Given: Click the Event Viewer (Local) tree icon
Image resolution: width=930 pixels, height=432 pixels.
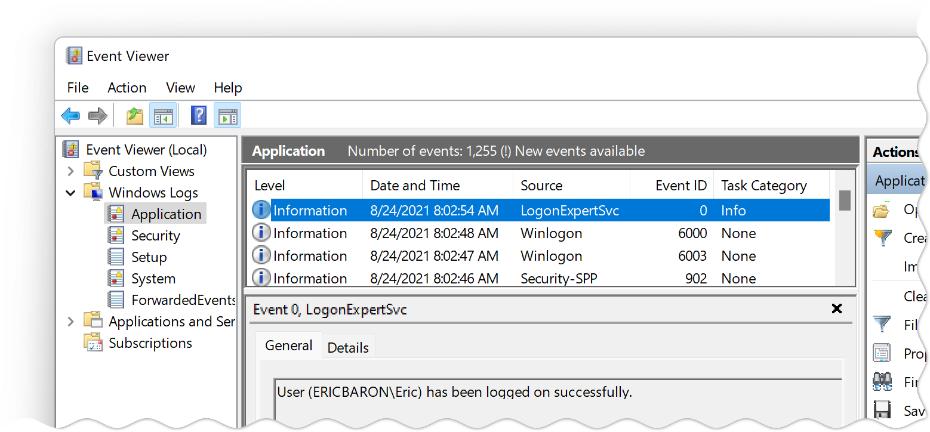Looking at the screenshot, I should (70, 149).
